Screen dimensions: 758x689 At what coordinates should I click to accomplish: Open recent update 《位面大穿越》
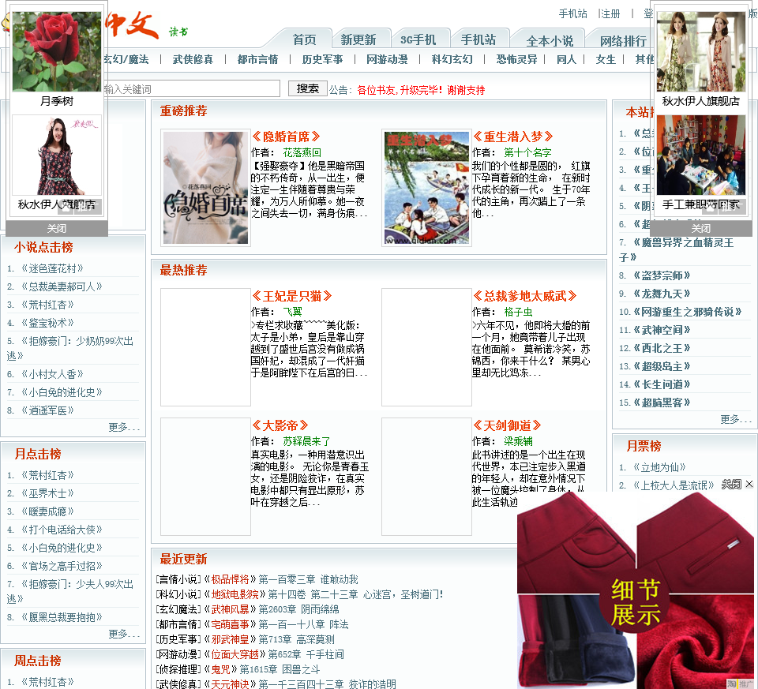235,654
